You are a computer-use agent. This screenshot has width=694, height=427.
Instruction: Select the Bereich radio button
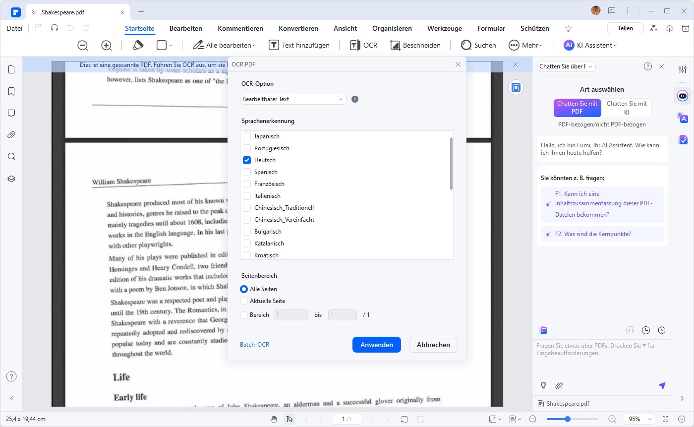243,315
